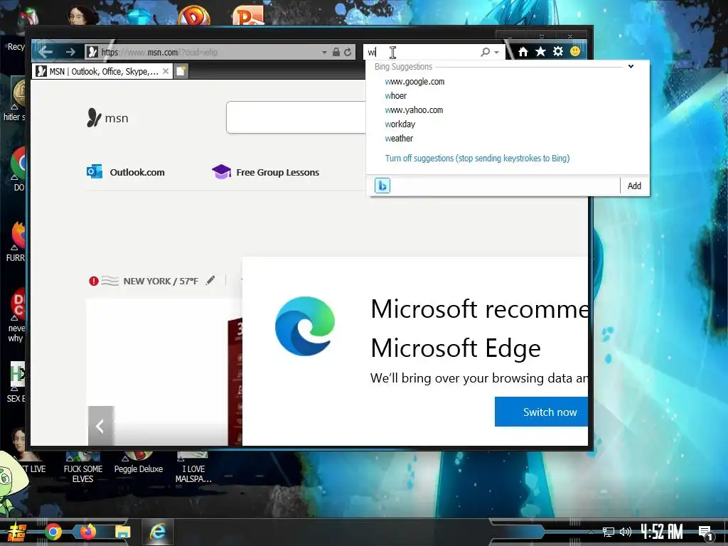Screen dimensions: 728x546
Task: Choose the whoer suggestion
Action: [x=395, y=96]
